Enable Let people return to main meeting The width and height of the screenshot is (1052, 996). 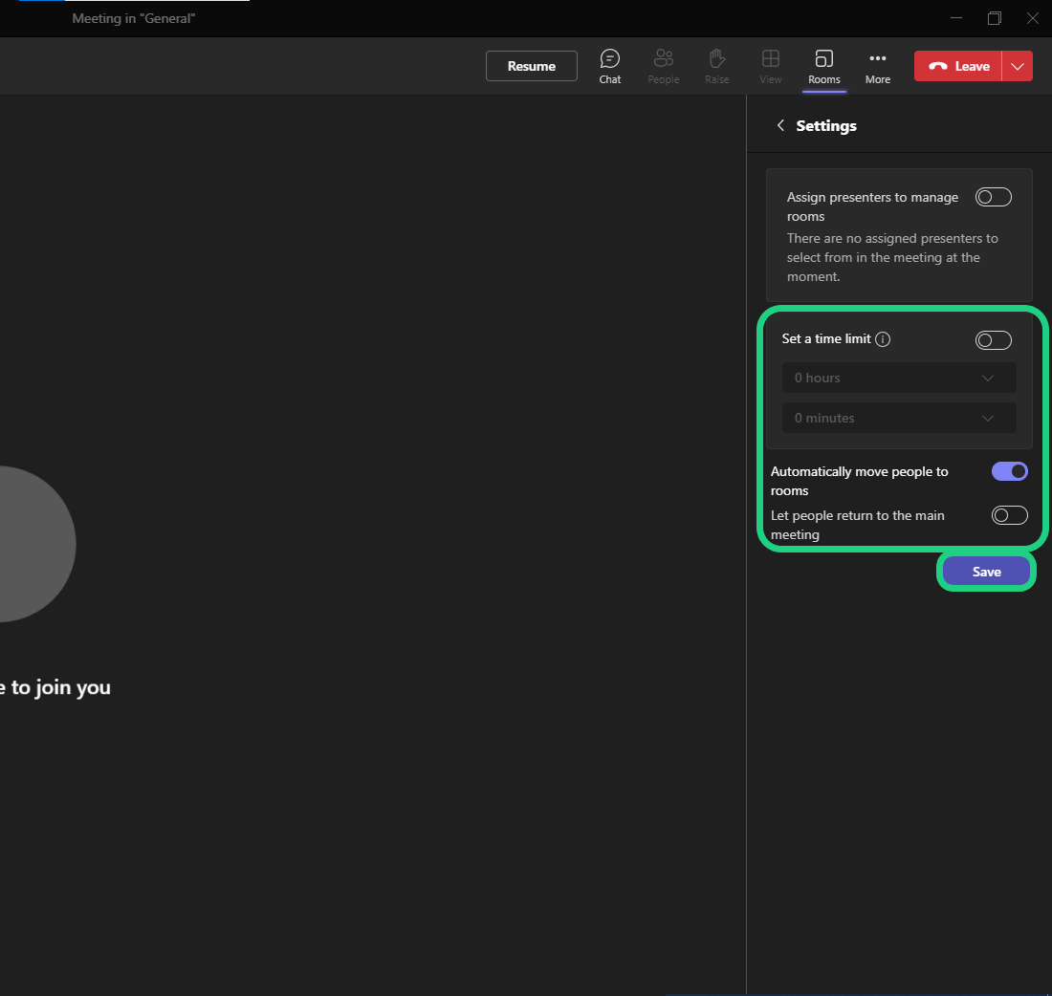pyautogui.click(x=1009, y=516)
